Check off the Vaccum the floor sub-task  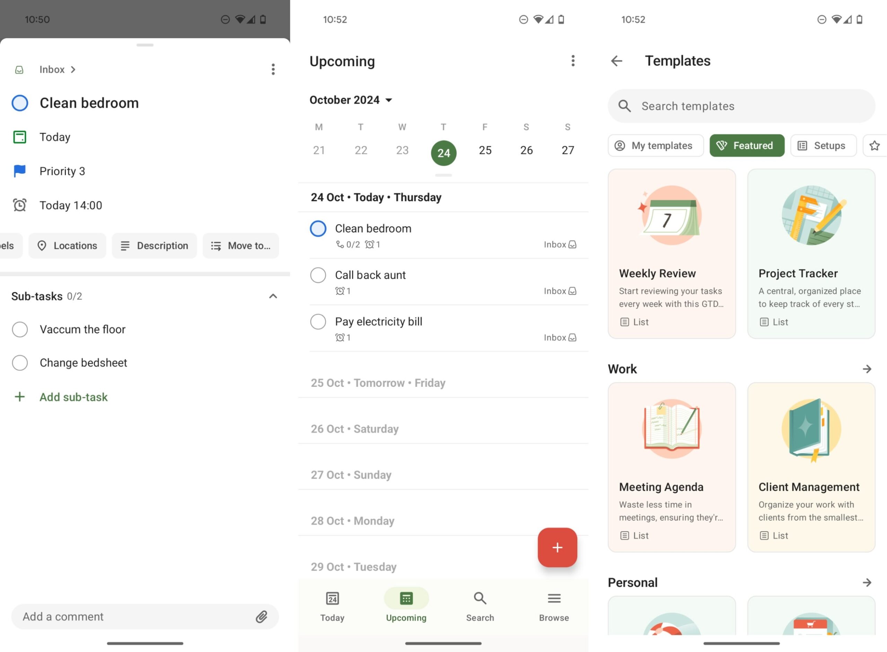pyautogui.click(x=20, y=329)
